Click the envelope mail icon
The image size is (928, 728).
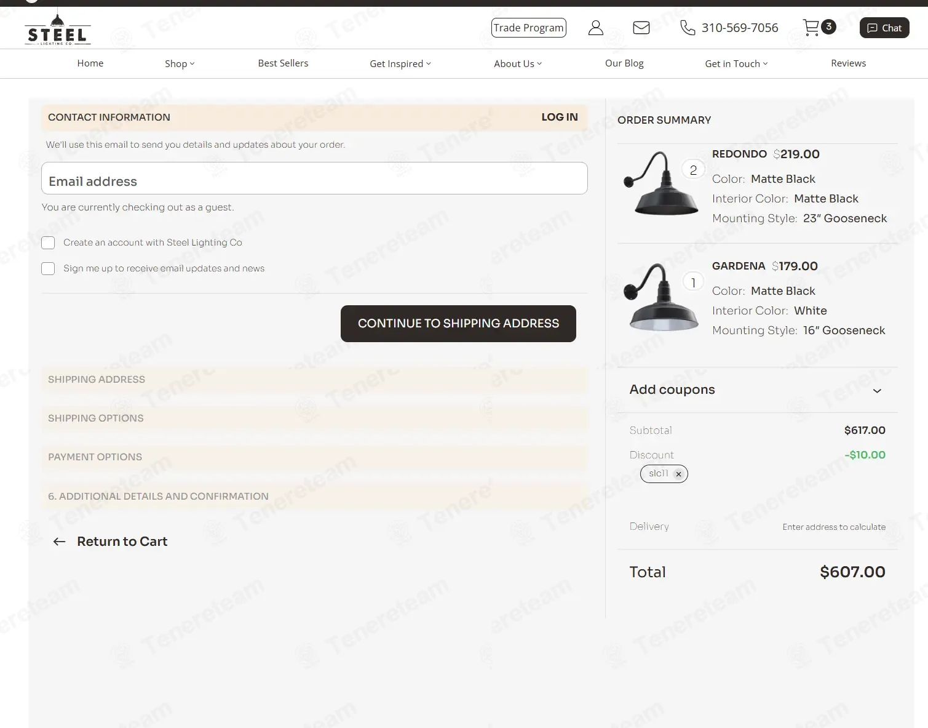click(641, 28)
